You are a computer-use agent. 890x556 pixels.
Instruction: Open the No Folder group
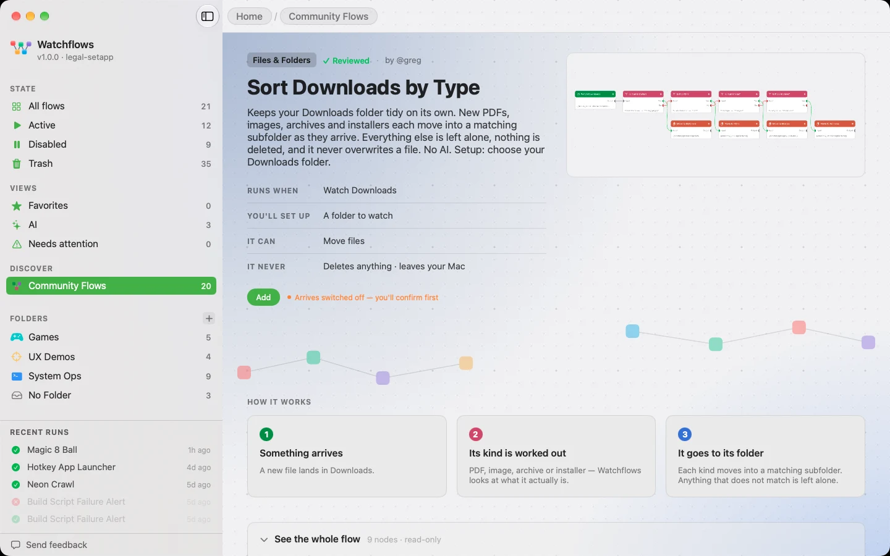(x=111, y=395)
